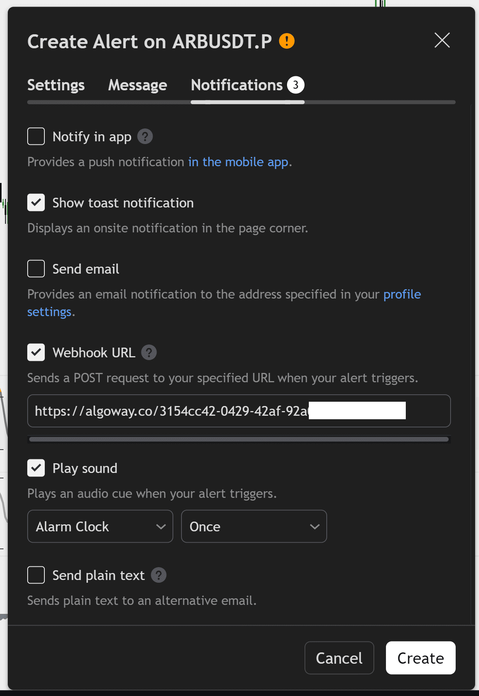This screenshot has height=696, width=479.
Task: Click the Create button
Action: tap(421, 658)
